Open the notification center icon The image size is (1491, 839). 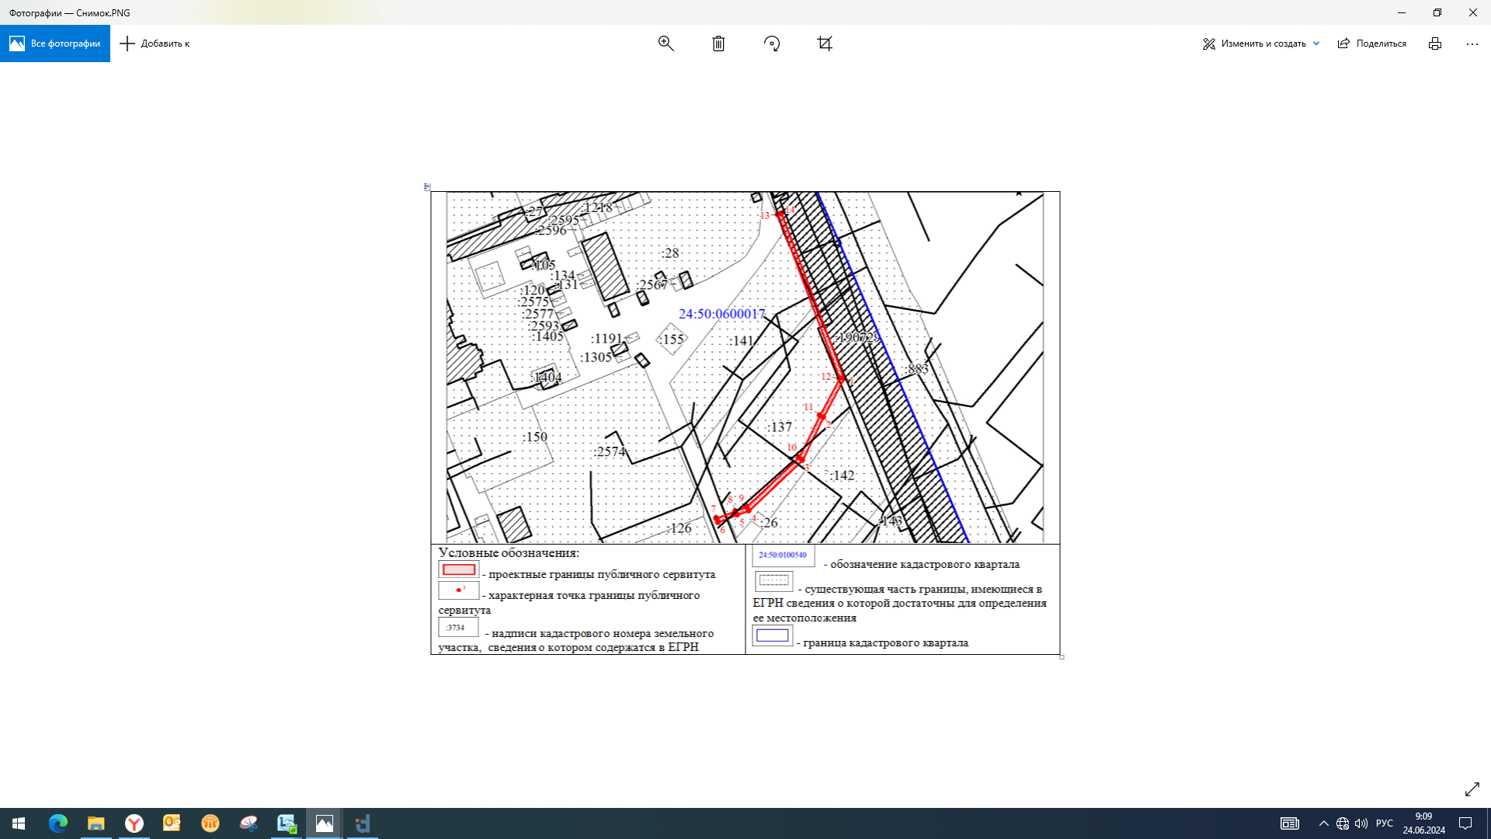click(1465, 823)
